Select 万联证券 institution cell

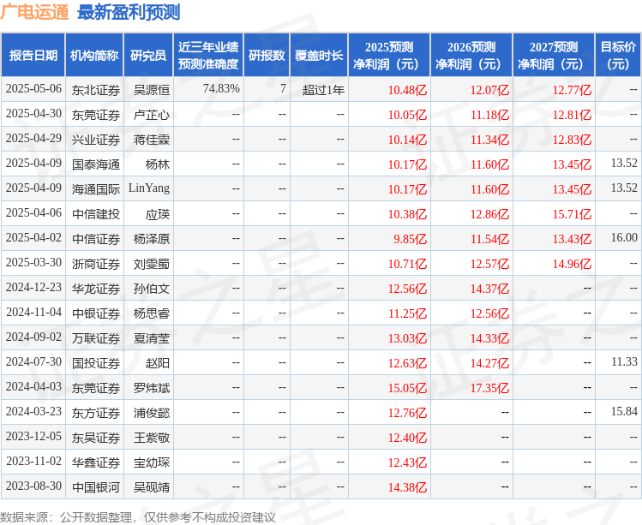96,338
